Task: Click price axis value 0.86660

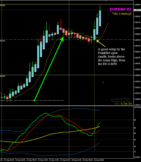Action: coord(137,28)
